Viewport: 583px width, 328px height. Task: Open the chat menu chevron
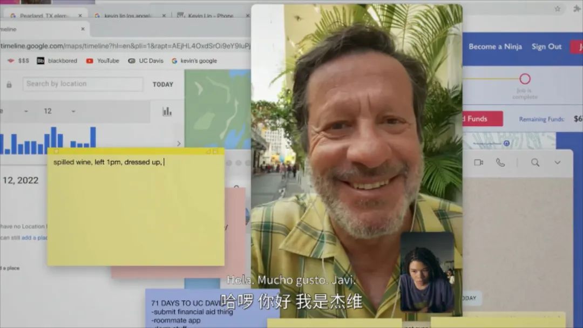point(557,162)
